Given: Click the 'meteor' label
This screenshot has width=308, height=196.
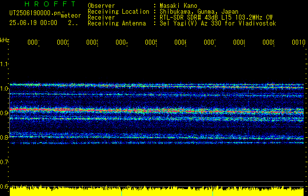Looking at the screenshot, I should point(71,16).
